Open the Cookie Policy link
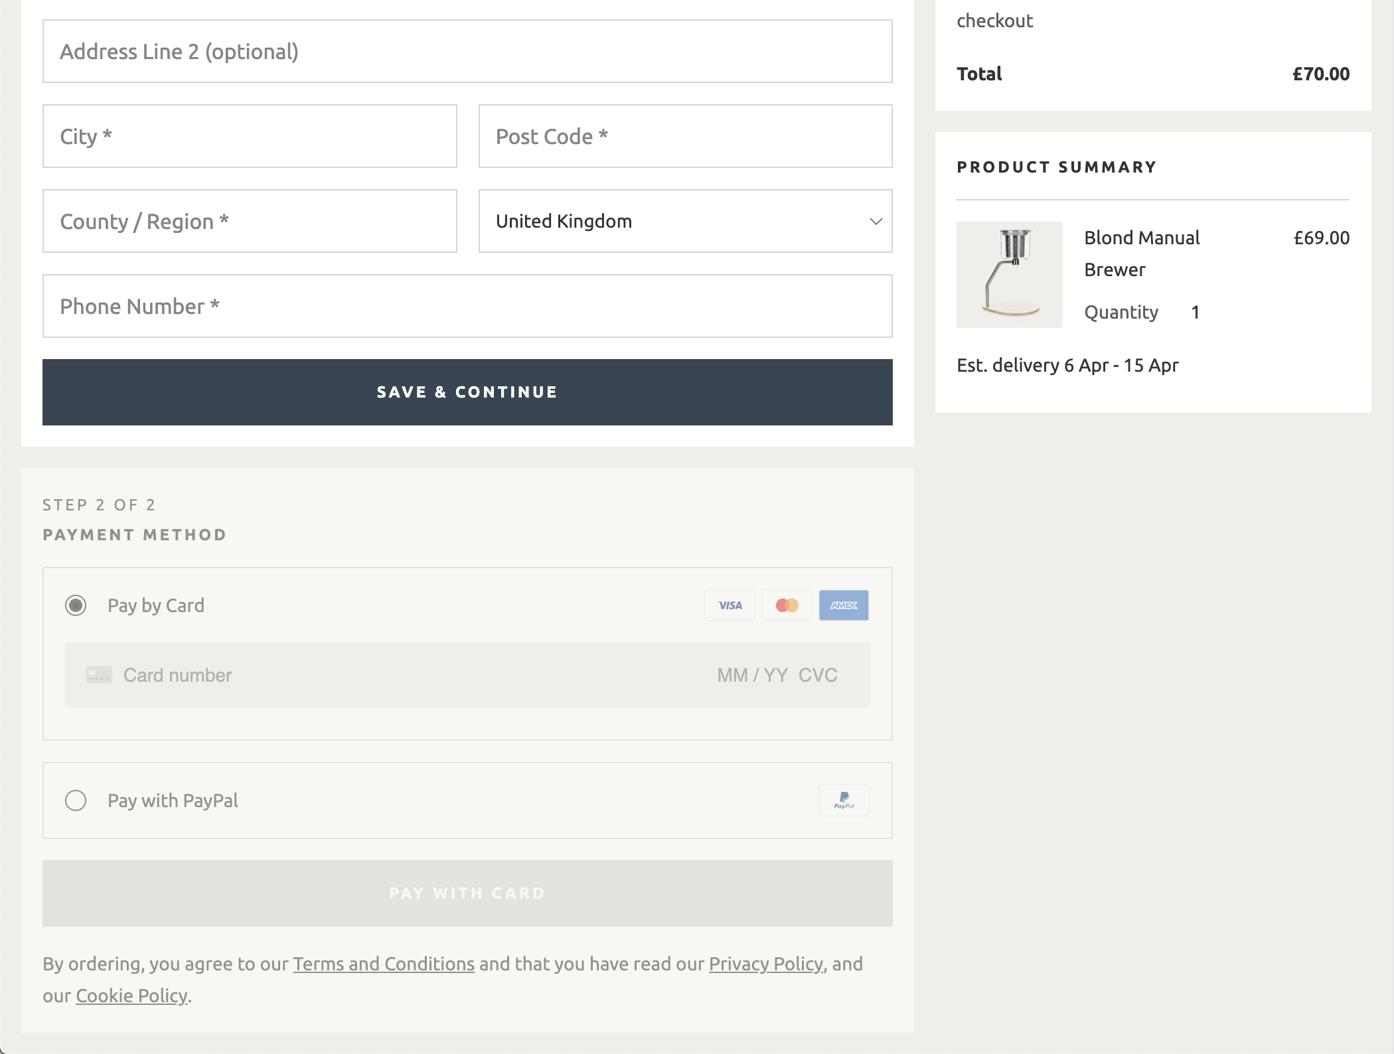The width and height of the screenshot is (1394, 1054). click(x=131, y=996)
